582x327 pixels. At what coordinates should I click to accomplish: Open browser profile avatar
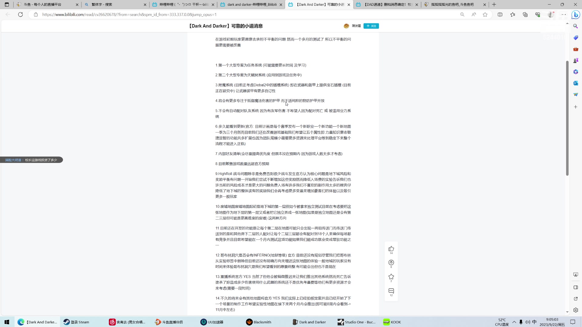(551, 15)
